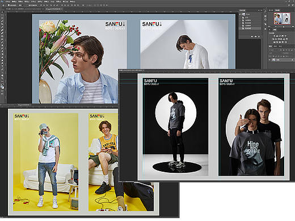Open the Edit menu
This screenshot has width=295, height=221.
click(14, 2)
